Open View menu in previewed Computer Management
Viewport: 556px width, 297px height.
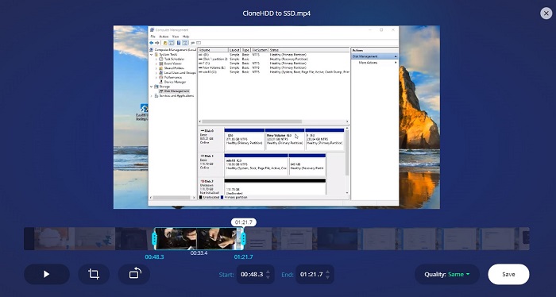pos(176,37)
